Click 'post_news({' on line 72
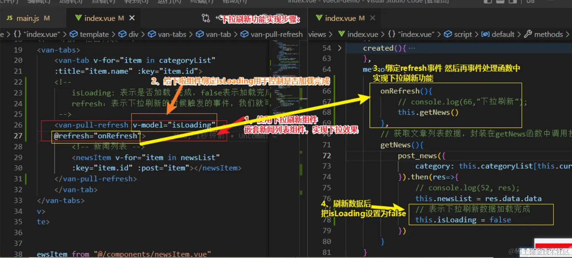Image resolution: width=572 pixels, height=258 pixels. pos(421,156)
